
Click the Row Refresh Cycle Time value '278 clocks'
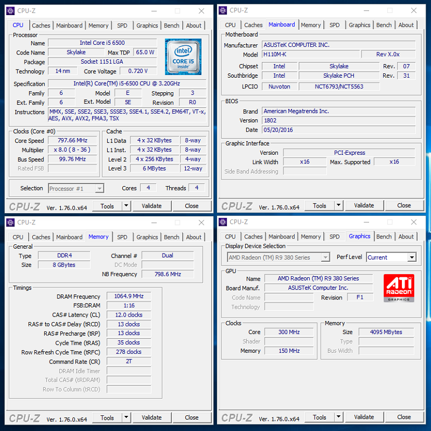pos(129,352)
